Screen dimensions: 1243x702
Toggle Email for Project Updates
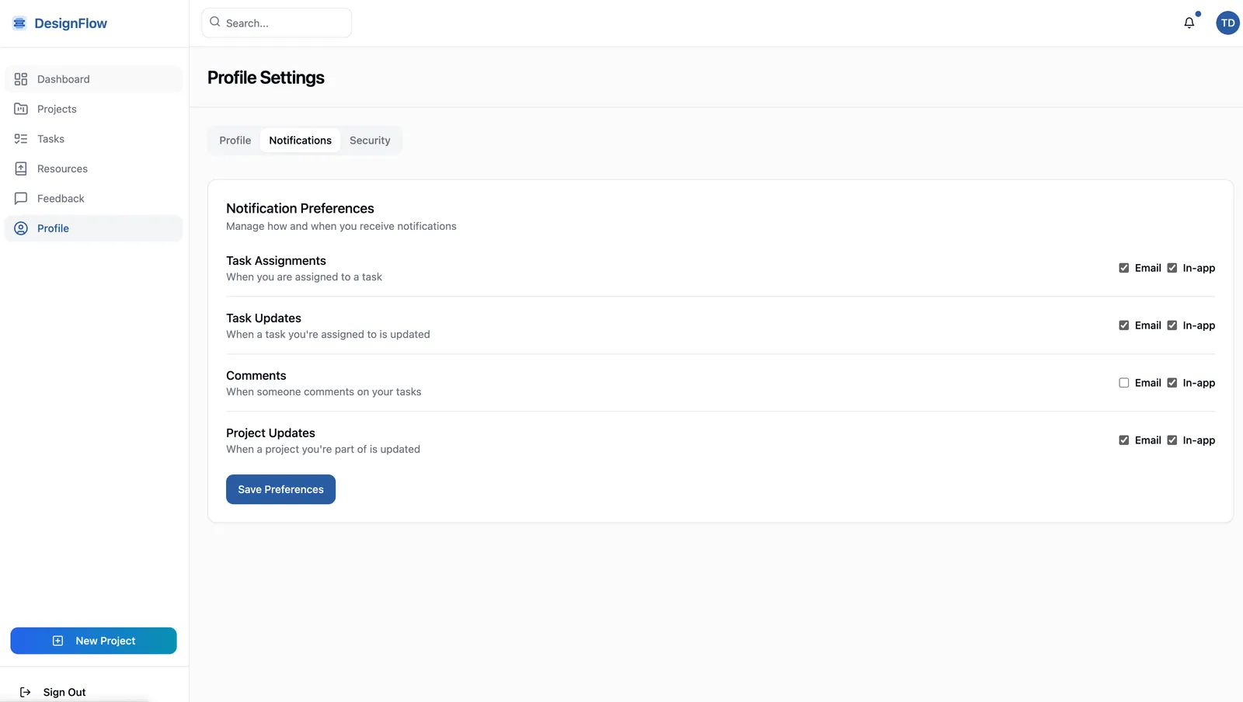pos(1123,440)
